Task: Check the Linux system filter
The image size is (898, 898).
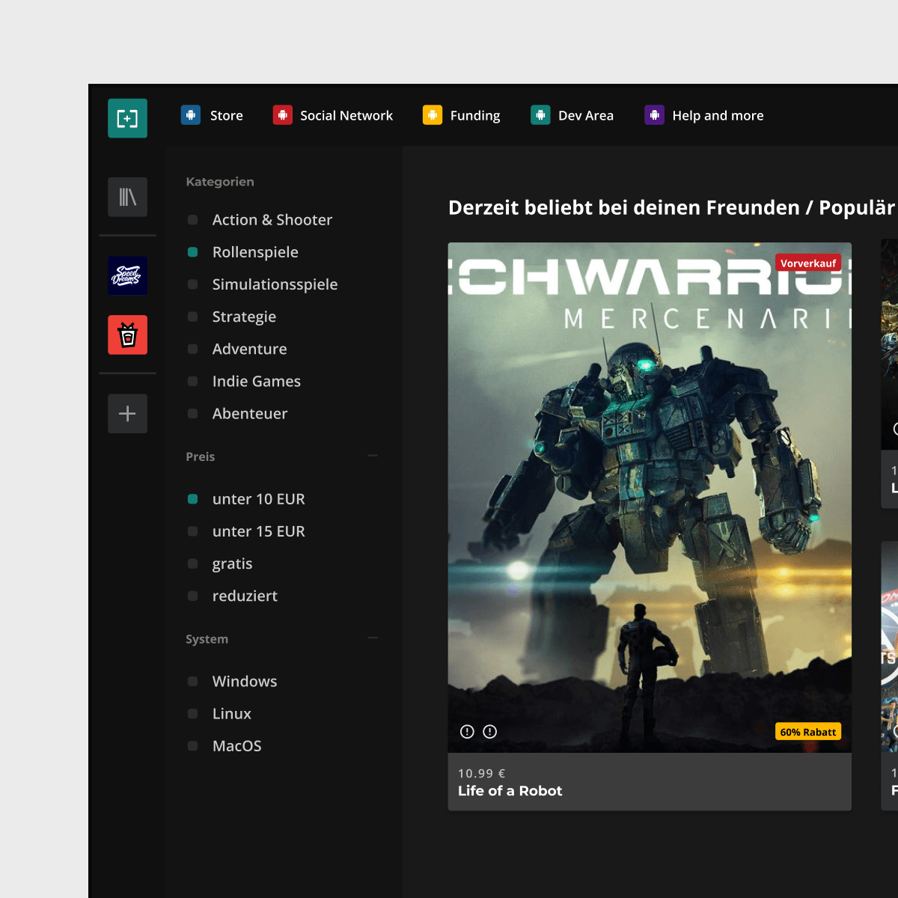Action: pyautogui.click(x=192, y=714)
